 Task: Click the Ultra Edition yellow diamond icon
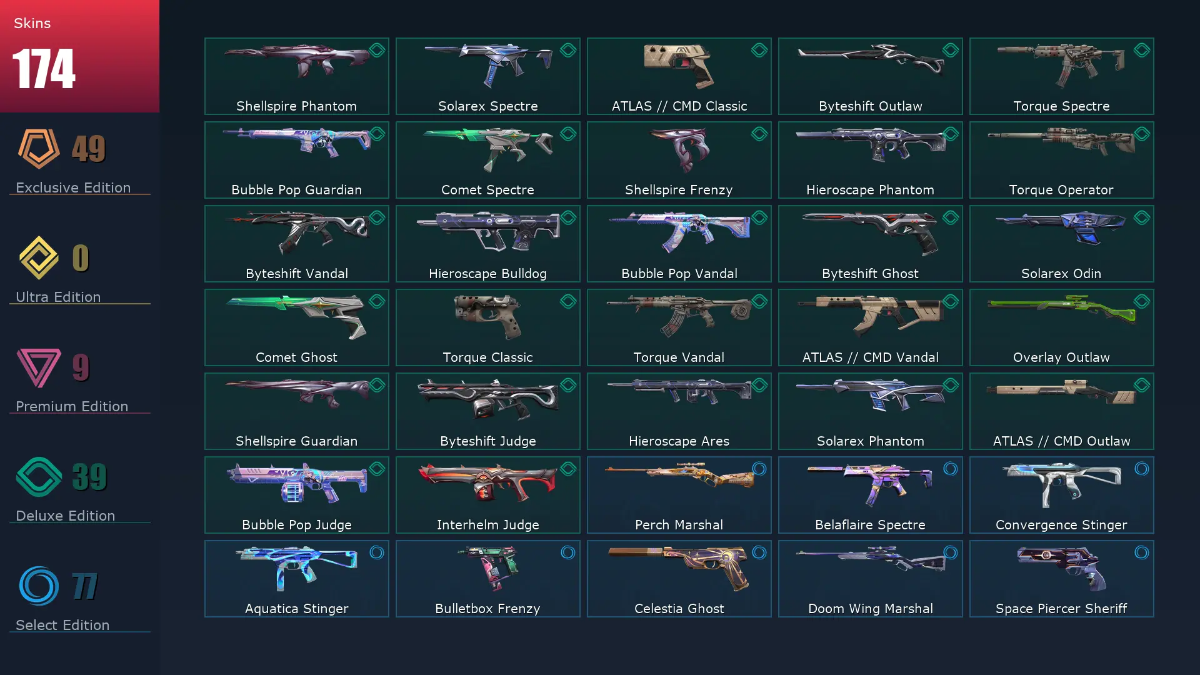[39, 257]
